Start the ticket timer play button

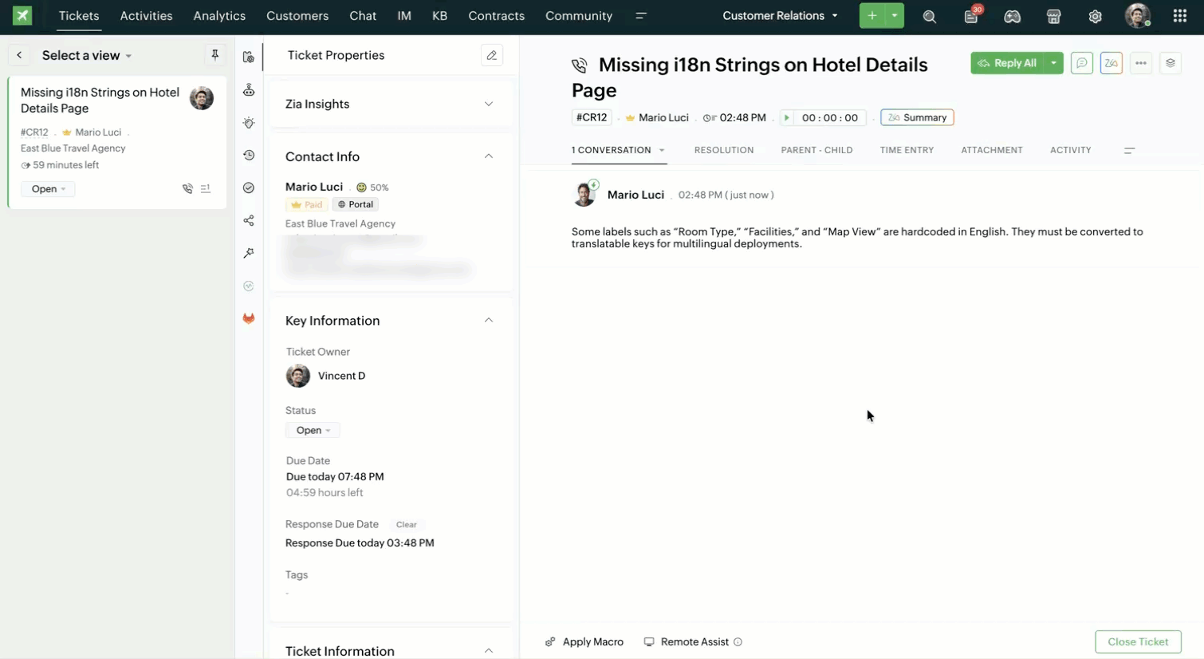point(787,117)
